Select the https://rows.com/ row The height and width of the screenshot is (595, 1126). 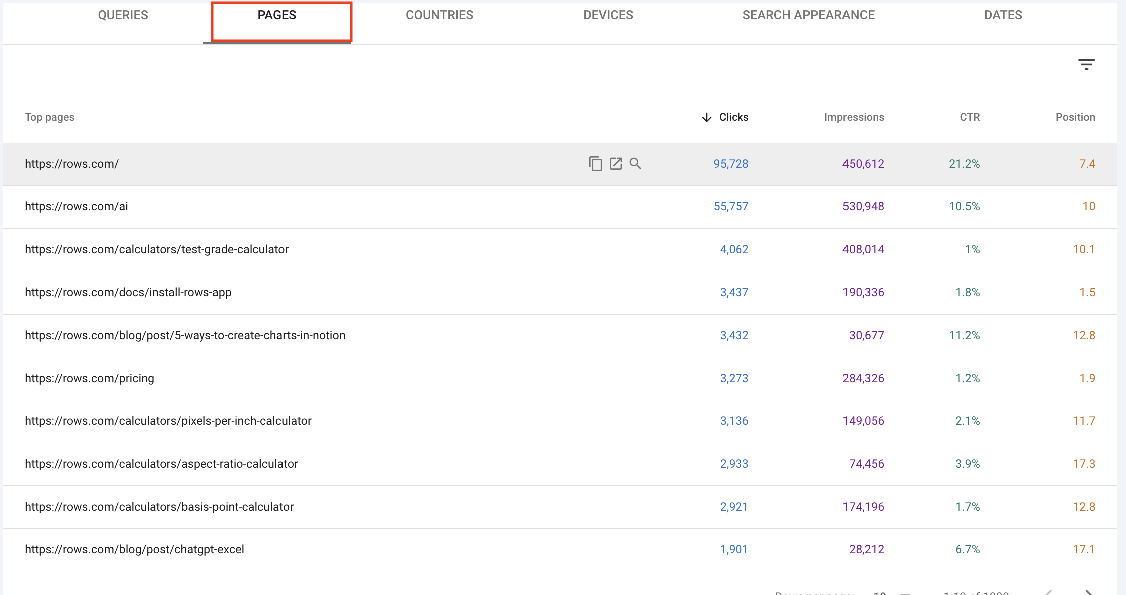click(560, 164)
